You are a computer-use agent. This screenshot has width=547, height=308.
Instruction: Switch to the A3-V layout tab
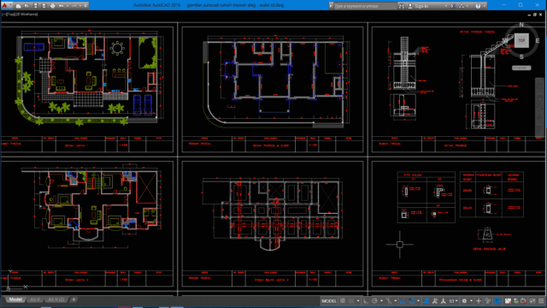point(35,299)
